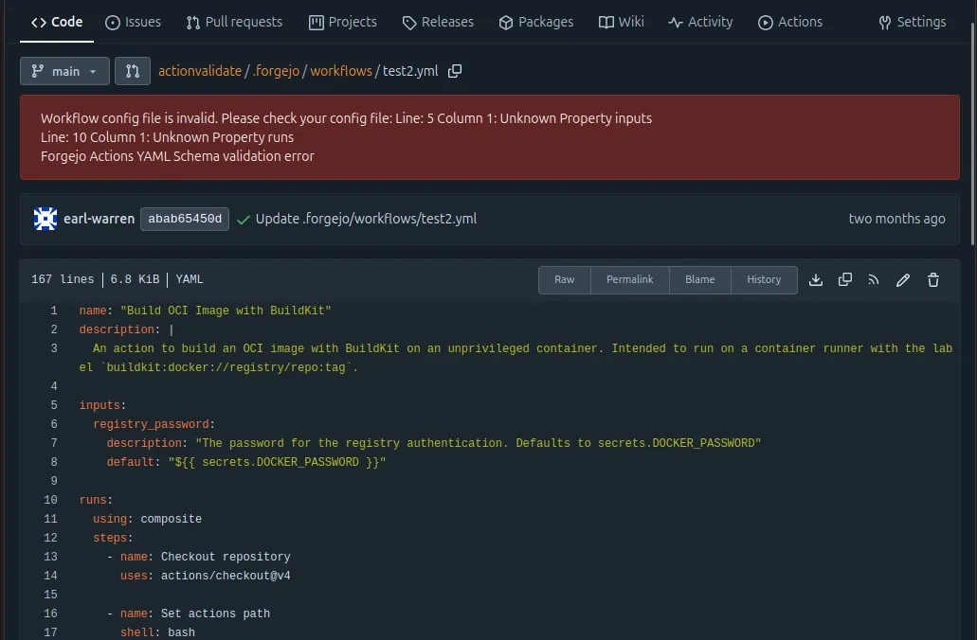This screenshot has height=640, width=977.
Task: Switch to the Issues tab
Action: pyautogui.click(x=133, y=22)
